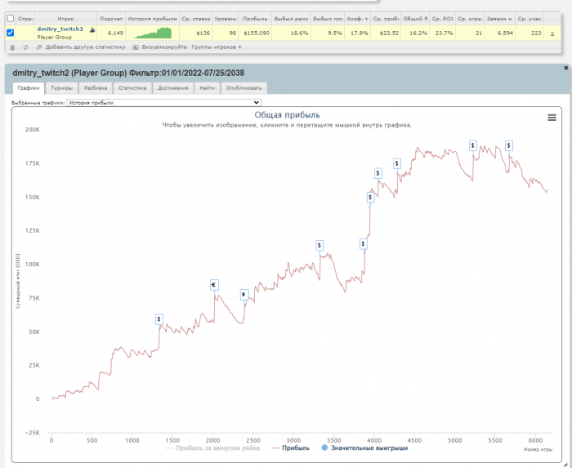Open the Выбранные графики dropdown

pos(163,103)
